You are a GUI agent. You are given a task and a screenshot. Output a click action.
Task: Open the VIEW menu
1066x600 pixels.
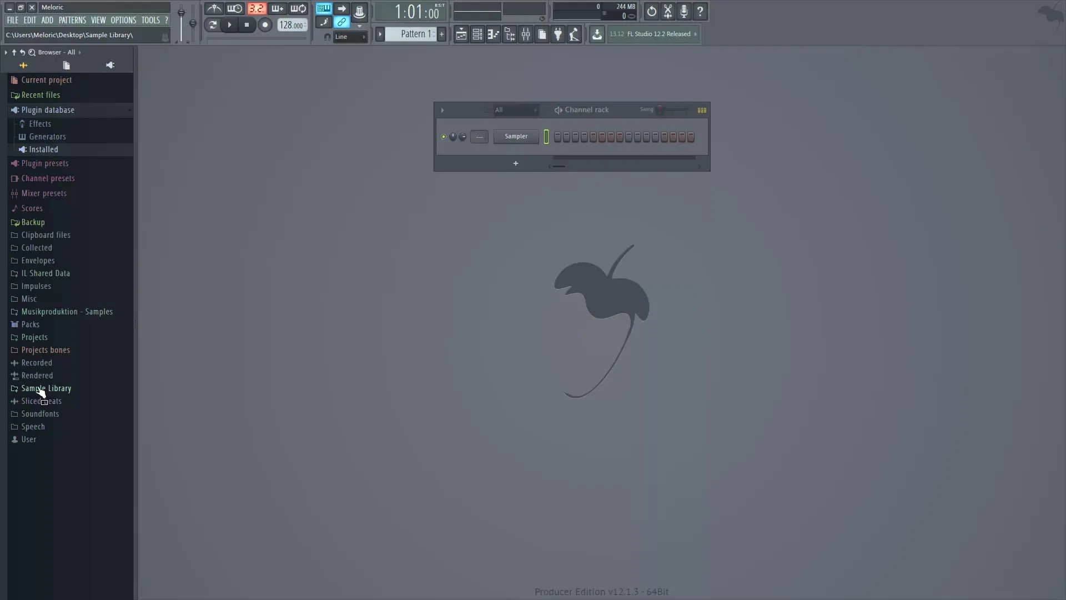pos(98,20)
